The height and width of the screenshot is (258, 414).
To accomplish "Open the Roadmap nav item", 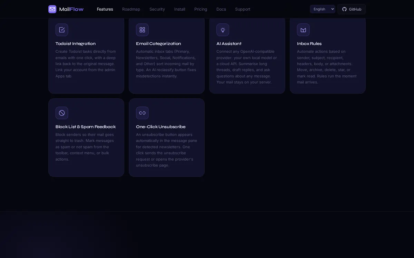I will pyautogui.click(x=131, y=9).
